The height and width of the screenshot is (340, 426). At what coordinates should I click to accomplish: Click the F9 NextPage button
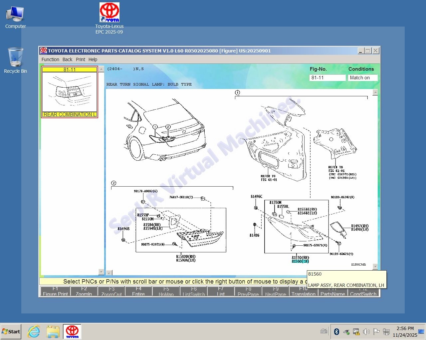point(276,292)
